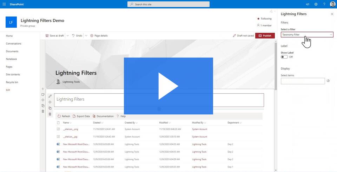Click the tag icon beside Select terms
Screen dimensions: 337x172
tap(328, 81)
